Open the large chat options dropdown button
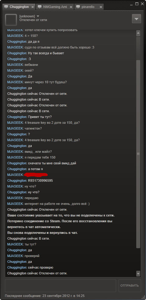Screen dimensions: 146x300 pyautogui.click(x=137, y=19)
